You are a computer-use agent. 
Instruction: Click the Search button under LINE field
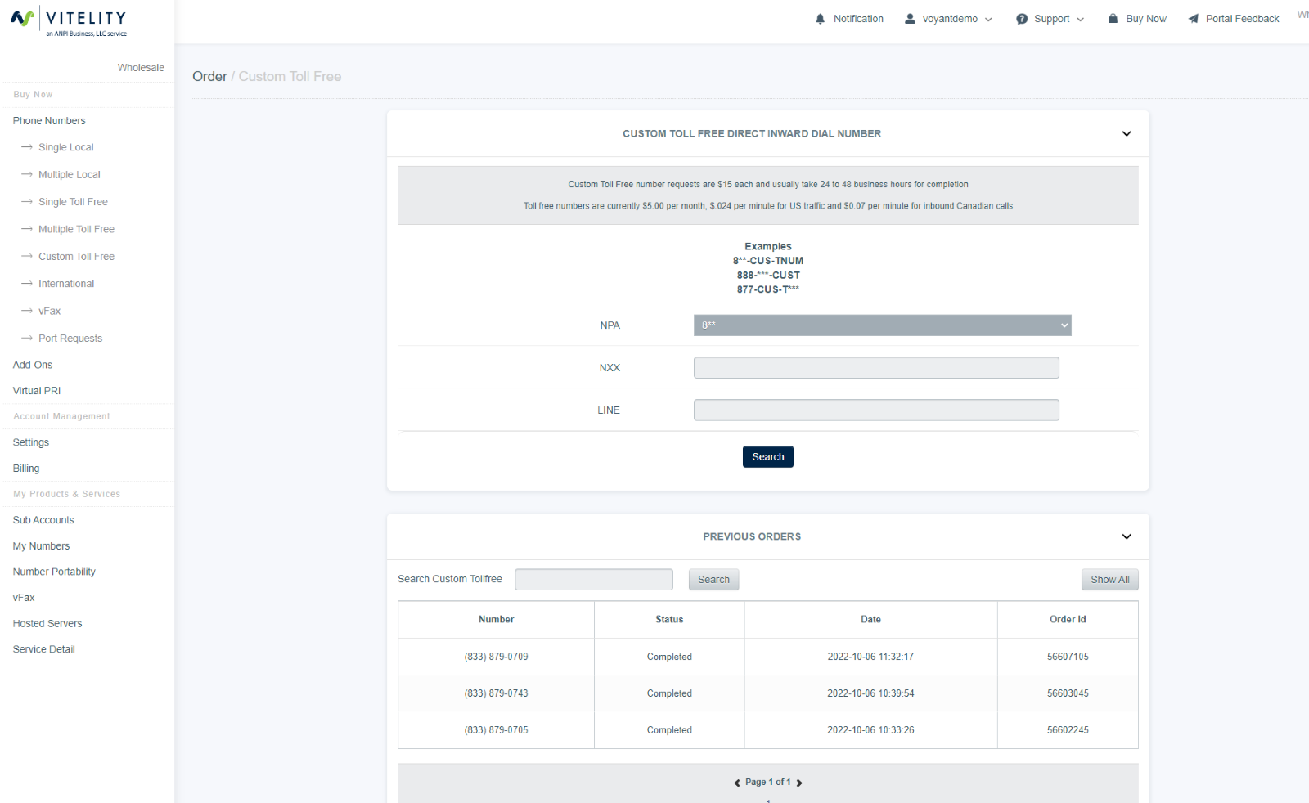(x=767, y=456)
